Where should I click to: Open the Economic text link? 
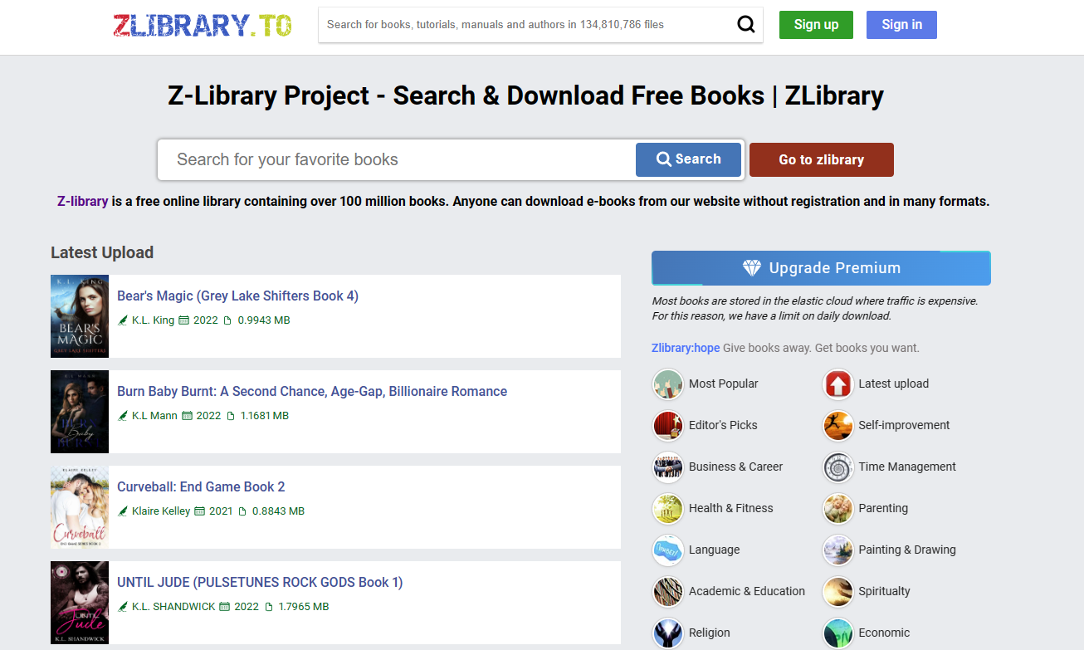click(x=884, y=633)
